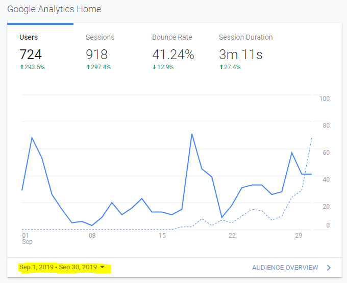The width and height of the screenshot is (347, 283).
Task: Click the 80 y-axis label
Action: [326, 126]
